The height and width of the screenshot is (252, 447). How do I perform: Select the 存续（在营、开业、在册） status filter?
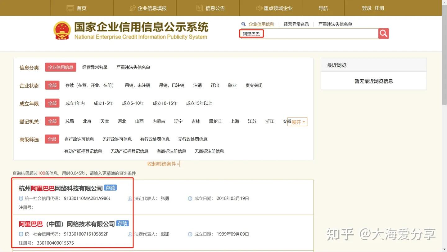click(90, 85)
